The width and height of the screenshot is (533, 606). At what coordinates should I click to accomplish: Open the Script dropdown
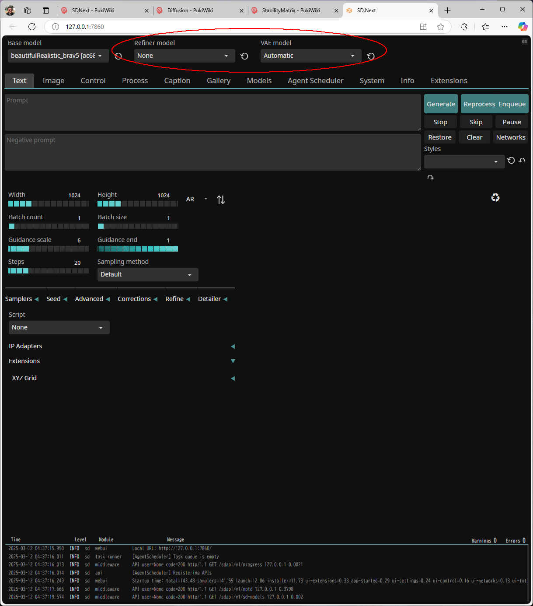coord(59,327)
